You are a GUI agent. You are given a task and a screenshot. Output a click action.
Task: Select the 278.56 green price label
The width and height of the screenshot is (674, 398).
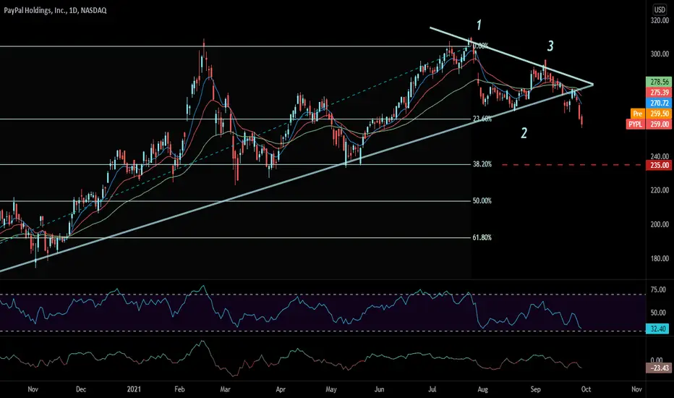tap(659, 82)
